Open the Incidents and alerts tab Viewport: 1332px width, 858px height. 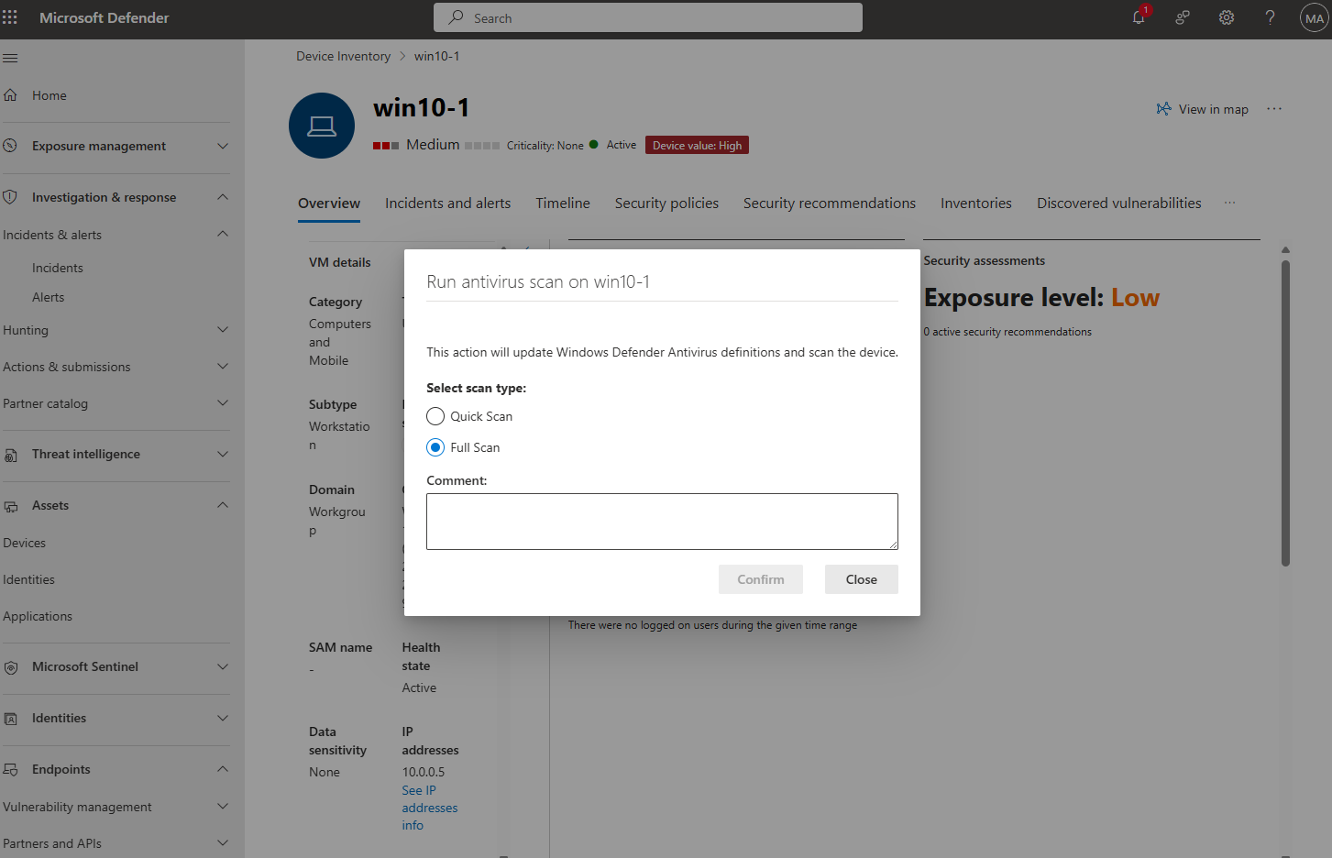pos(448,203)
